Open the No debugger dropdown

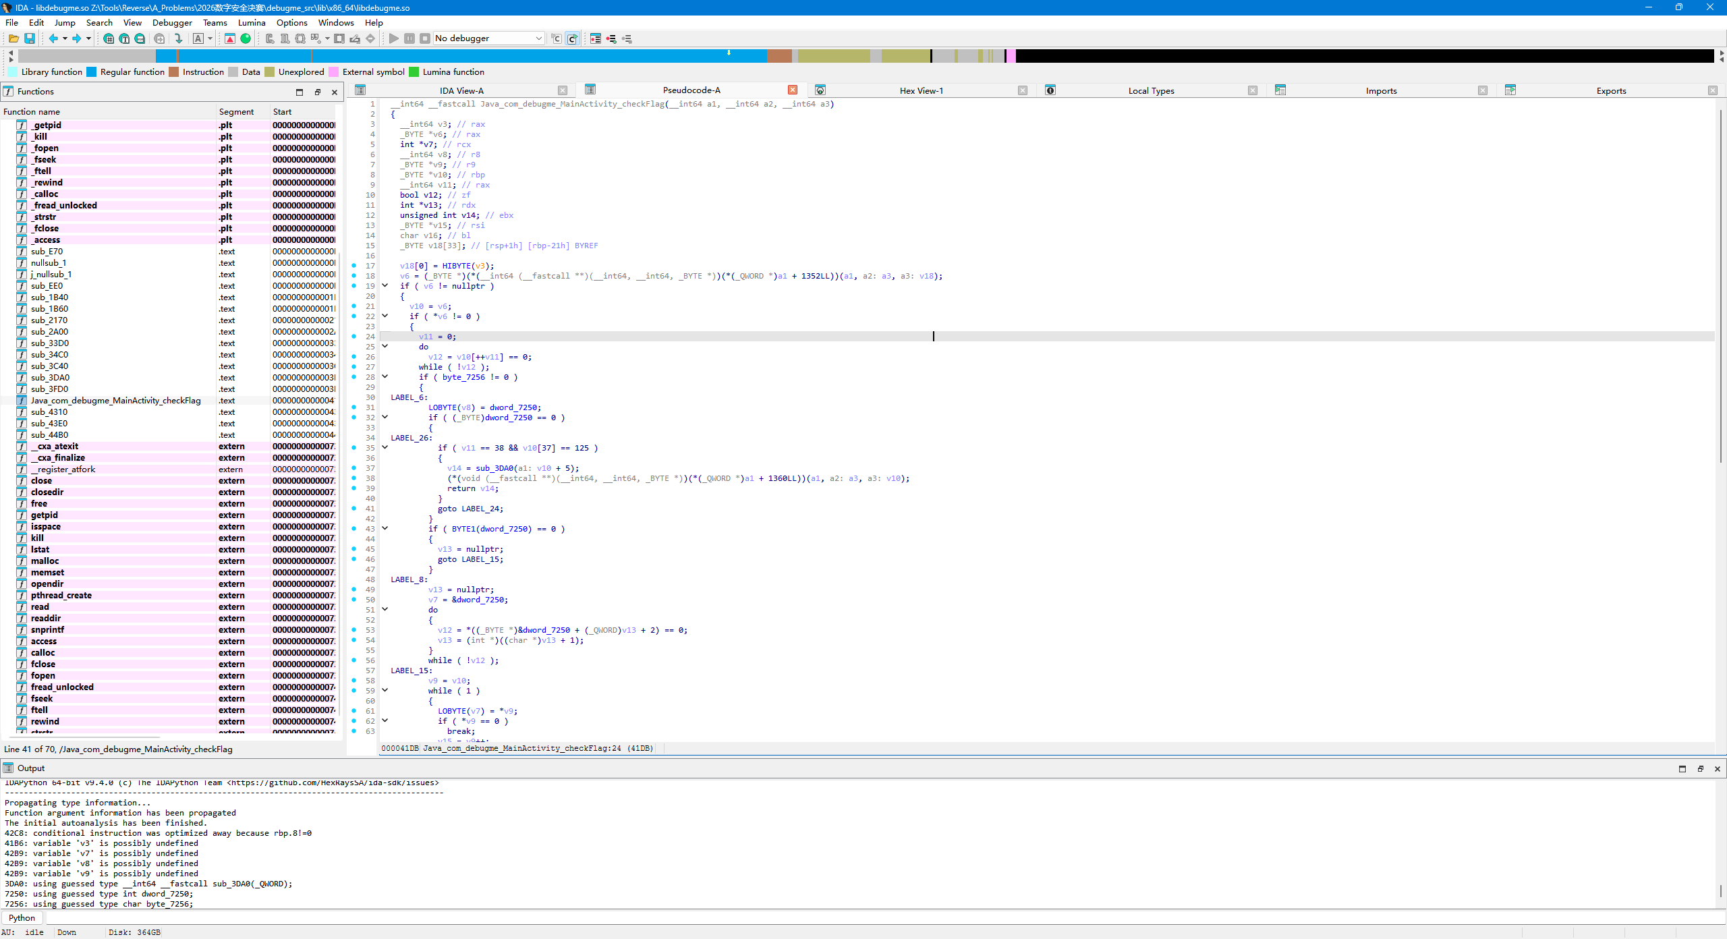489,38
